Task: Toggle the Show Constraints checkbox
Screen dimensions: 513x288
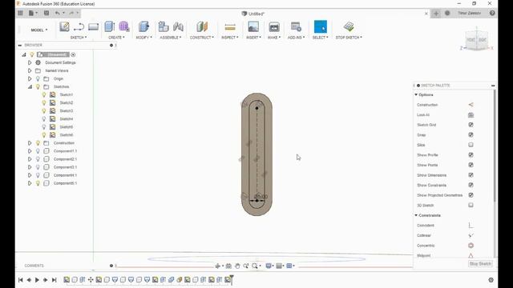Action: (471, 185)
